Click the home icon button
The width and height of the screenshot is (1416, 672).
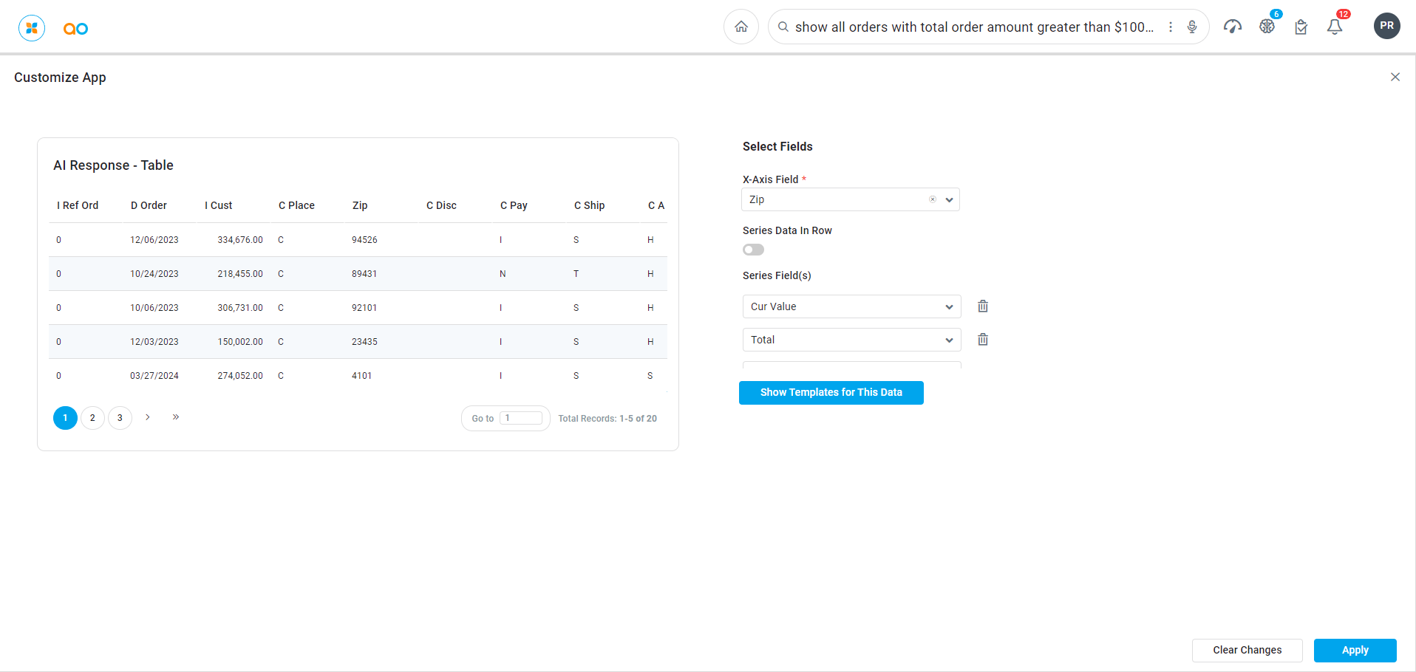pos(741,27)
